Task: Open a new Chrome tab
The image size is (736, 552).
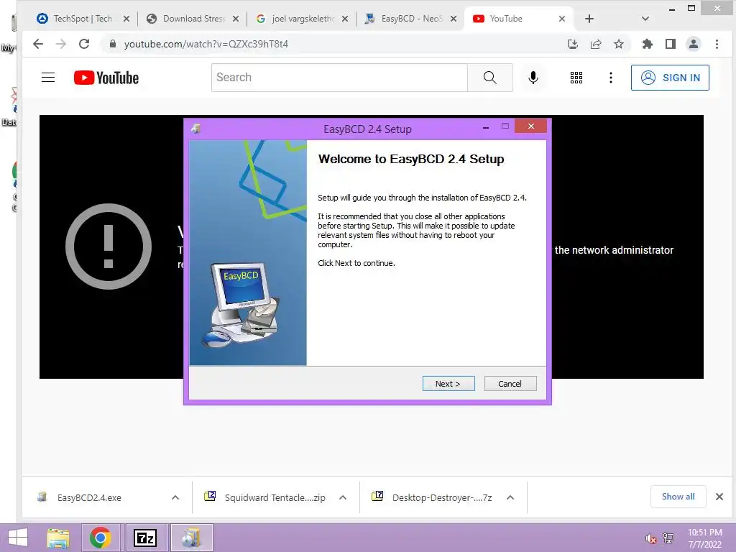Action: pyautogui.click(x=589, y=19)
